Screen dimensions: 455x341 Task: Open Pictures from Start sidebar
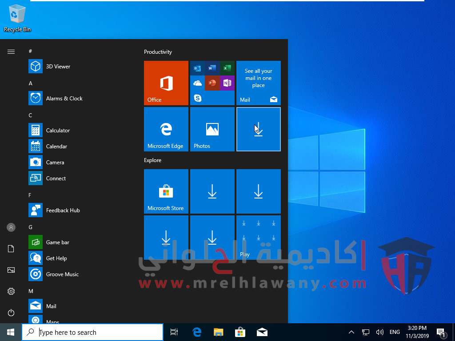point(11,270)
